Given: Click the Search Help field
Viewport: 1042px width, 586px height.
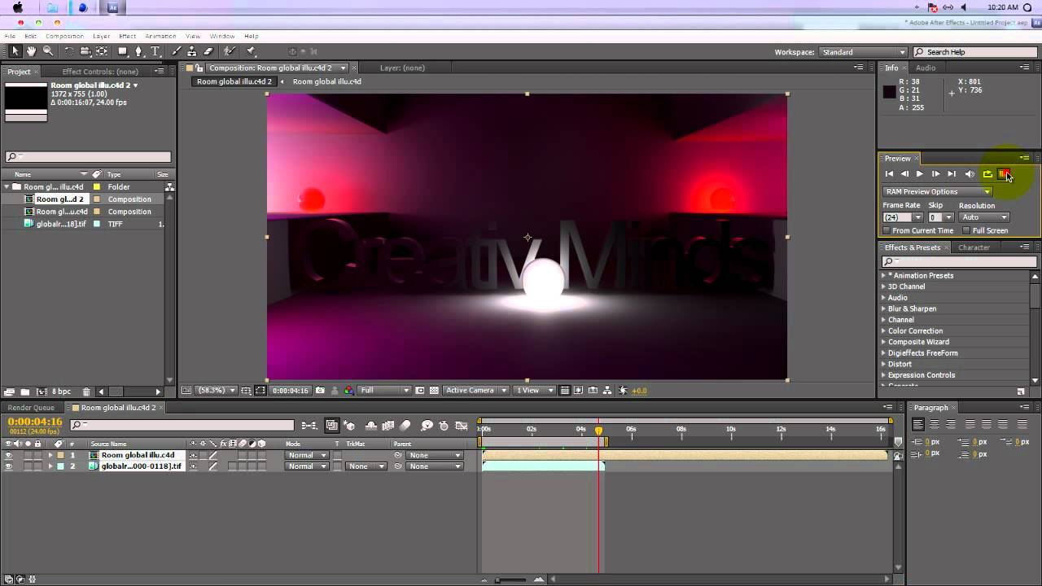Looking at the screenshot, I should [976, 52].
